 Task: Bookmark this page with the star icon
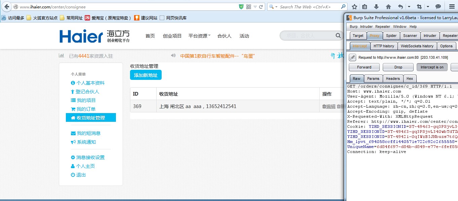click(x=355, y=7)
